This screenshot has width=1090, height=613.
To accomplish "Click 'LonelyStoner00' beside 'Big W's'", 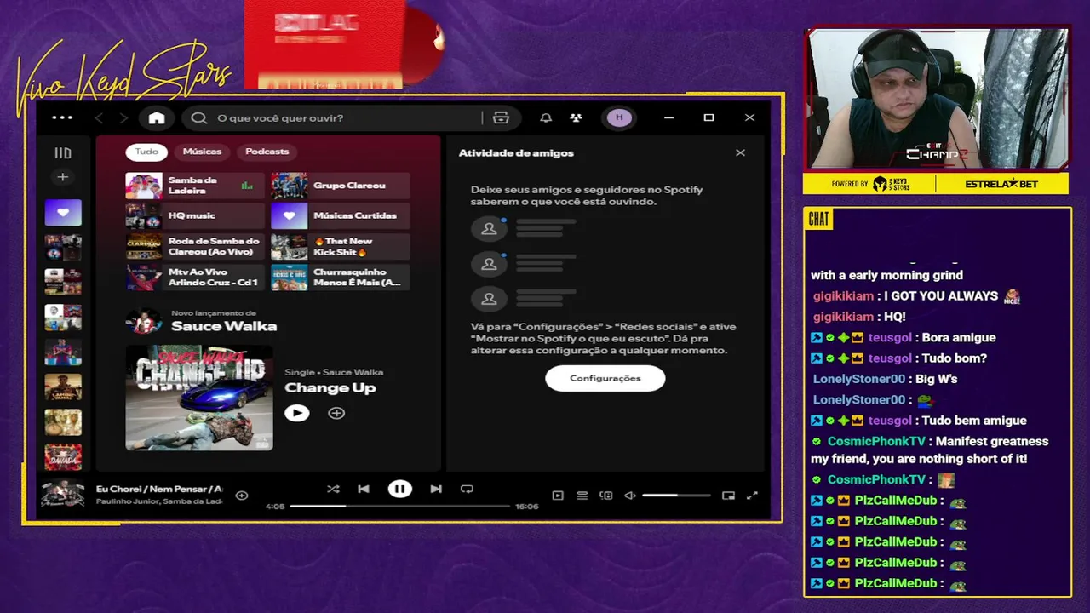I will (858, 379).
